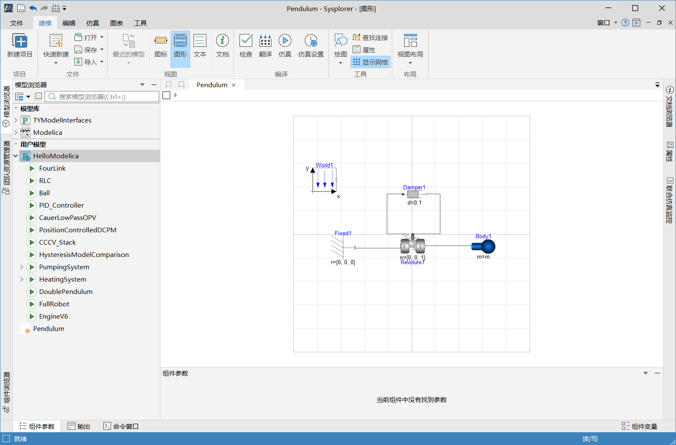Switch to Tools (工具) ribbon tab
676x445 pixels.
click(x=140, y=23)
